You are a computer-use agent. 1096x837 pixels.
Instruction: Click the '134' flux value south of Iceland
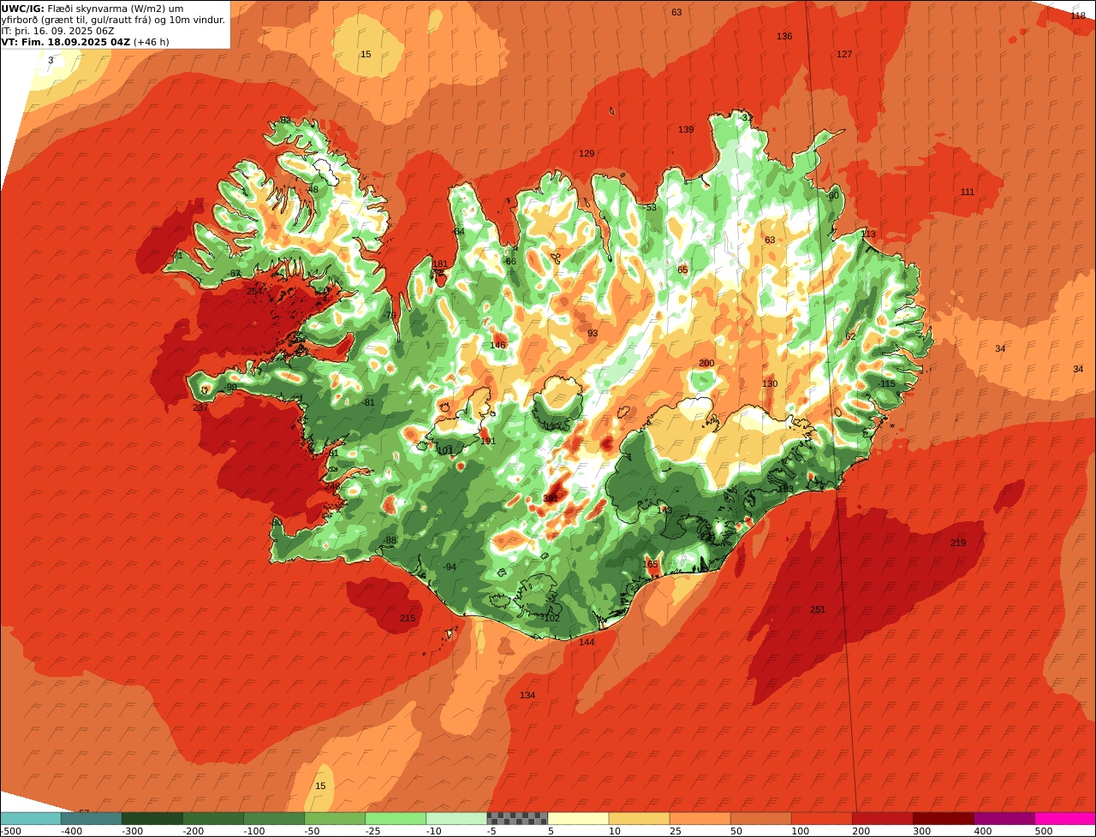[x=527, y=695]
